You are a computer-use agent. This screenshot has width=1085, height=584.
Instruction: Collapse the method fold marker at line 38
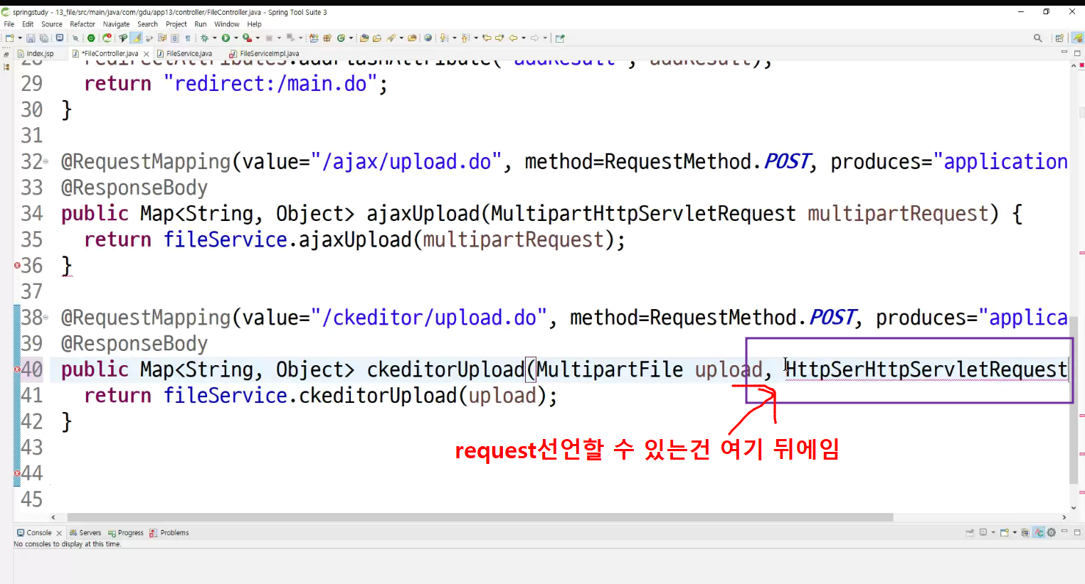[x=46, y=318]
